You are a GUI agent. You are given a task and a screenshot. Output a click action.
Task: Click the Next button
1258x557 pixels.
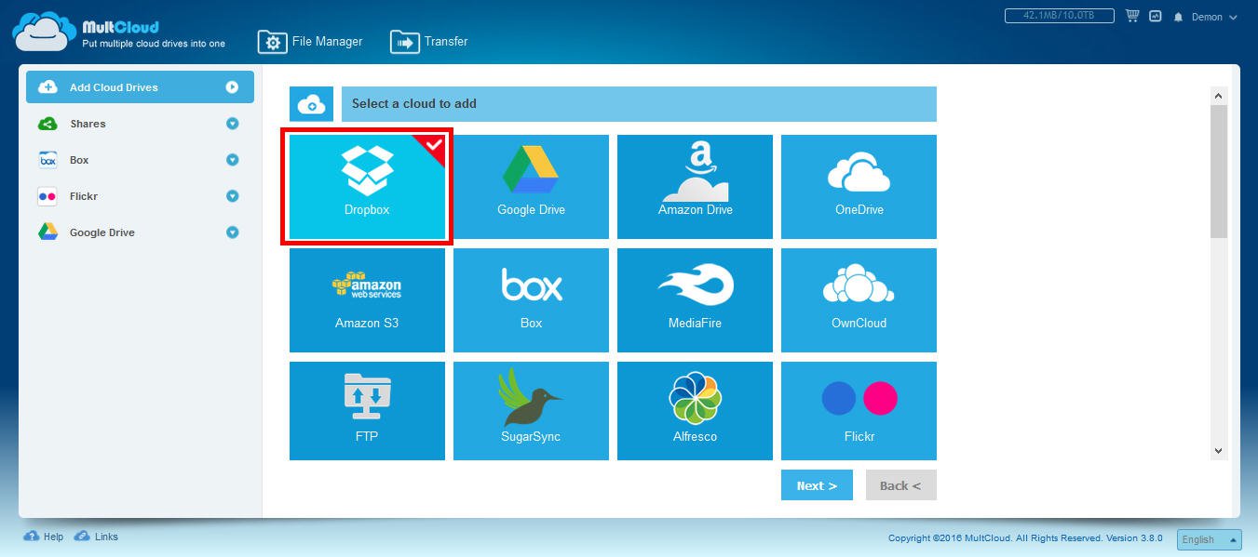coord(817,485)
